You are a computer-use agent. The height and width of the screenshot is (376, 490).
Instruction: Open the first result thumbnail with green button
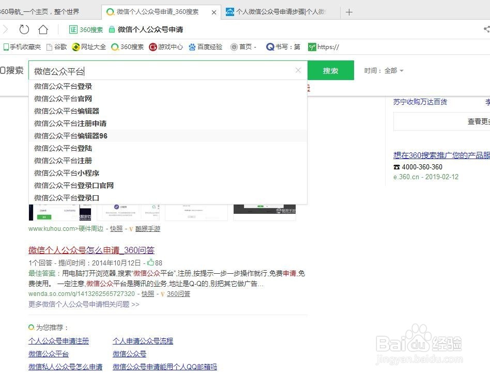(x=60, y=212)
